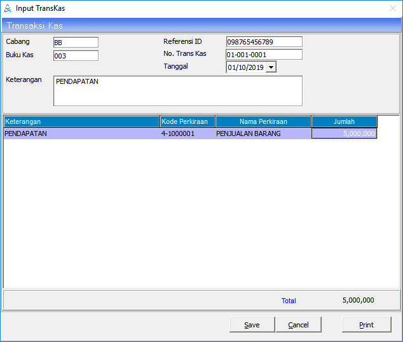Click the Keterangan column header
Screen dimensions: 403x342
[81, 121]
